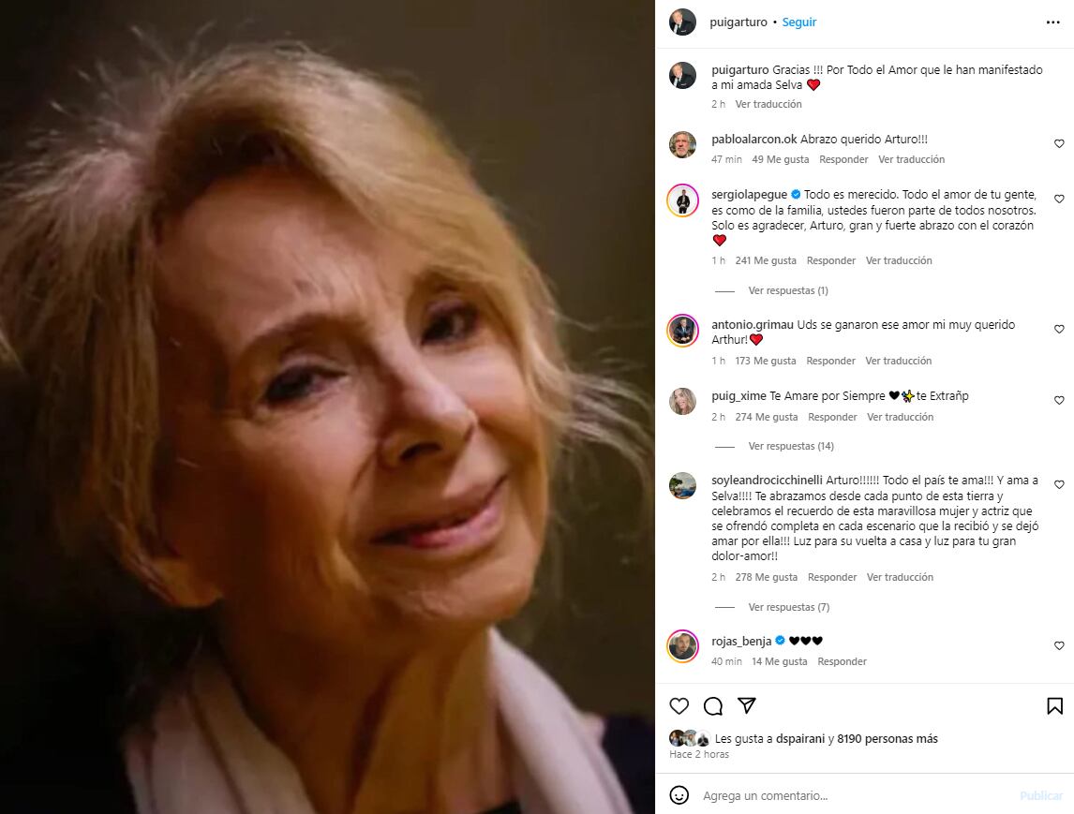
Task: Like pabloalarcon.ok's comment
Action: [1059, 143]
